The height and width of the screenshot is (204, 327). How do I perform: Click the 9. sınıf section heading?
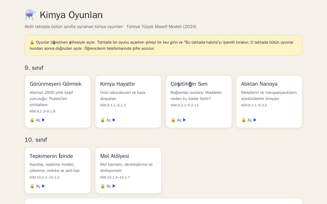(x=34, y=68)
